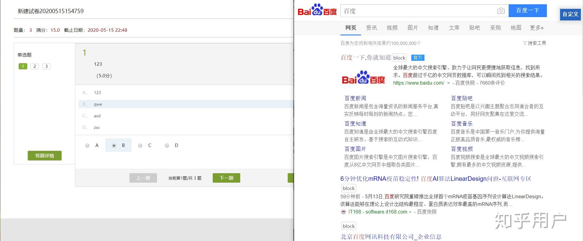Image resolution: width=583 pixels, height=241 pixels.
Task: Switch to the 知道 tab
Action: point(433,28)
